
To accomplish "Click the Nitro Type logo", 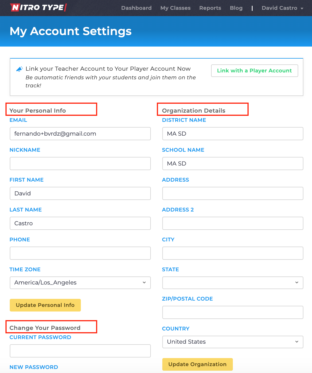I will (38, 8).
